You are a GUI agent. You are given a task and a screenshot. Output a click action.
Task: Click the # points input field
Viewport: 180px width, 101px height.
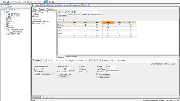(x=111, y=66)
